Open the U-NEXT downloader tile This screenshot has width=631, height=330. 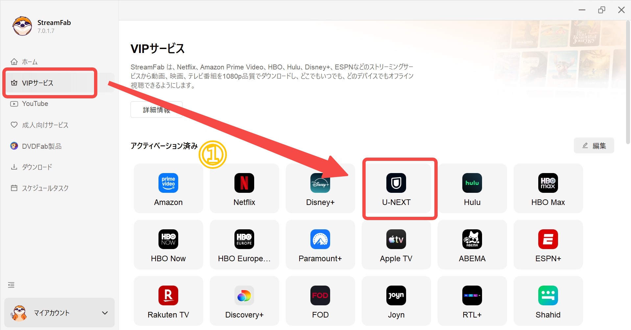coord(396,188)
